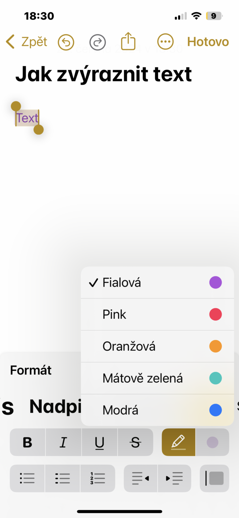
Task: Select the numbered list icon
Action: coord(98,478)
